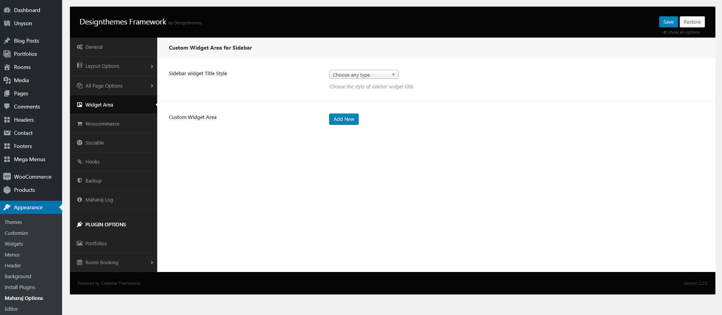Viewport: 722px width, 315px height.
Task: Open the Maharaj Log section
Action: (x=113, y=200)
